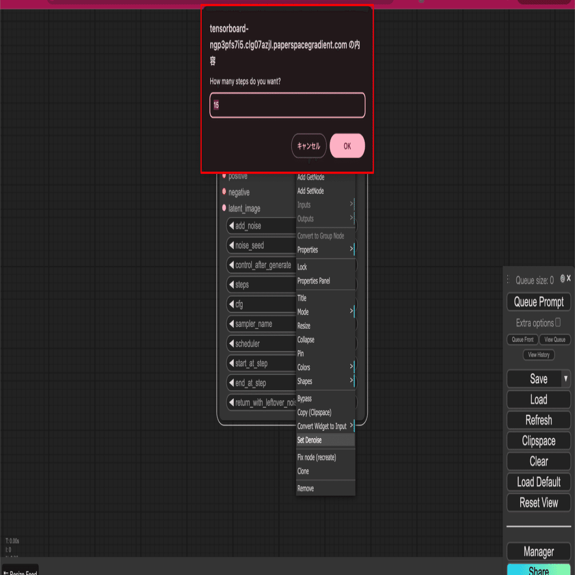Click the negative input socket dot
This screenshot has width=575, height=575.
(224, 192)
